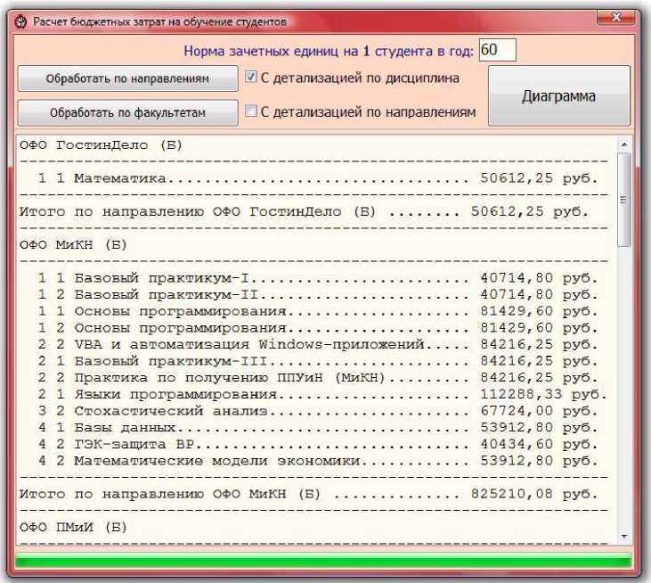Click 'Основы программирования' row for semester 1 1

tap(318, 311)
